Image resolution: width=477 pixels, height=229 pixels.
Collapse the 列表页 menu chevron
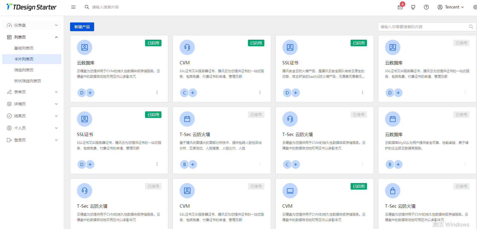56,37
